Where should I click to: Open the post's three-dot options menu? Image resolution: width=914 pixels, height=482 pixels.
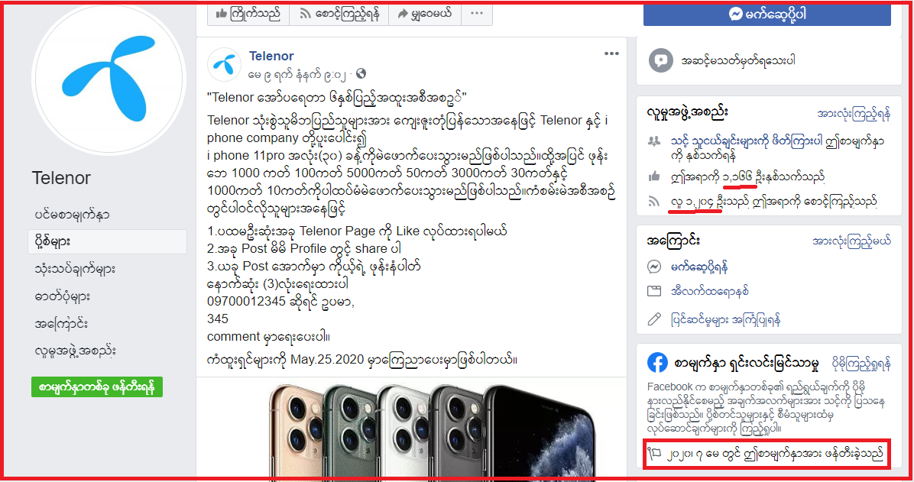[x=611, y=53]
